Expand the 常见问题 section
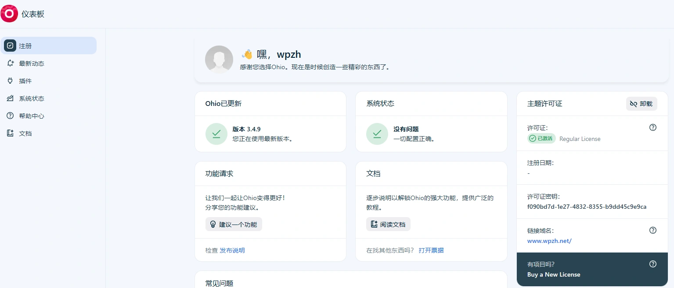This screenshot has width=674, height=288. click(219, 283)
